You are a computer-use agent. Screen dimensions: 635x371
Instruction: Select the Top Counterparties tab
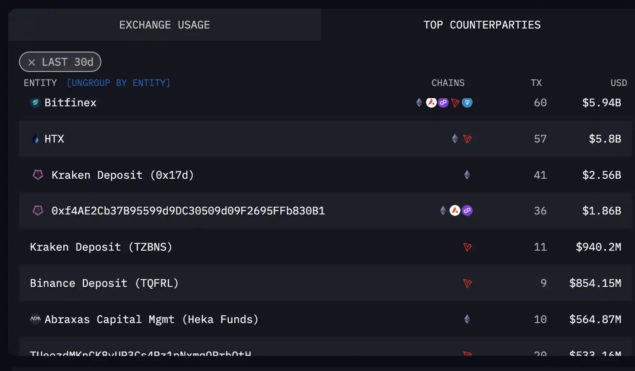482,25
